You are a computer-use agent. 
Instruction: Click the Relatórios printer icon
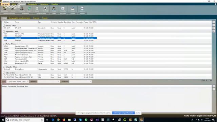click(82, 9)
